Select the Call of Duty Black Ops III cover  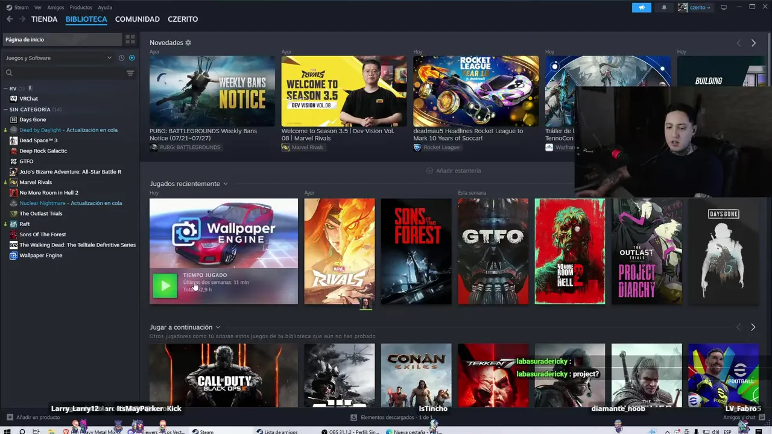(224, 376)
